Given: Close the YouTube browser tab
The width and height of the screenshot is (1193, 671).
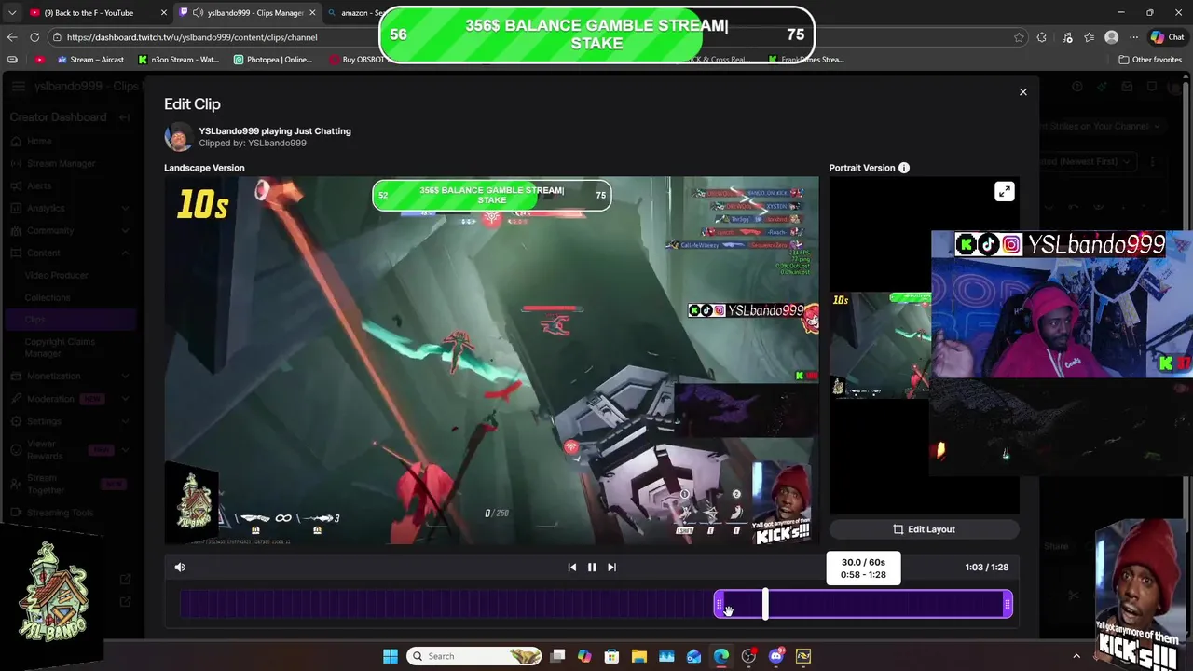Looking at the screenshot, I should pyautogui.click(x=164, y=13).
